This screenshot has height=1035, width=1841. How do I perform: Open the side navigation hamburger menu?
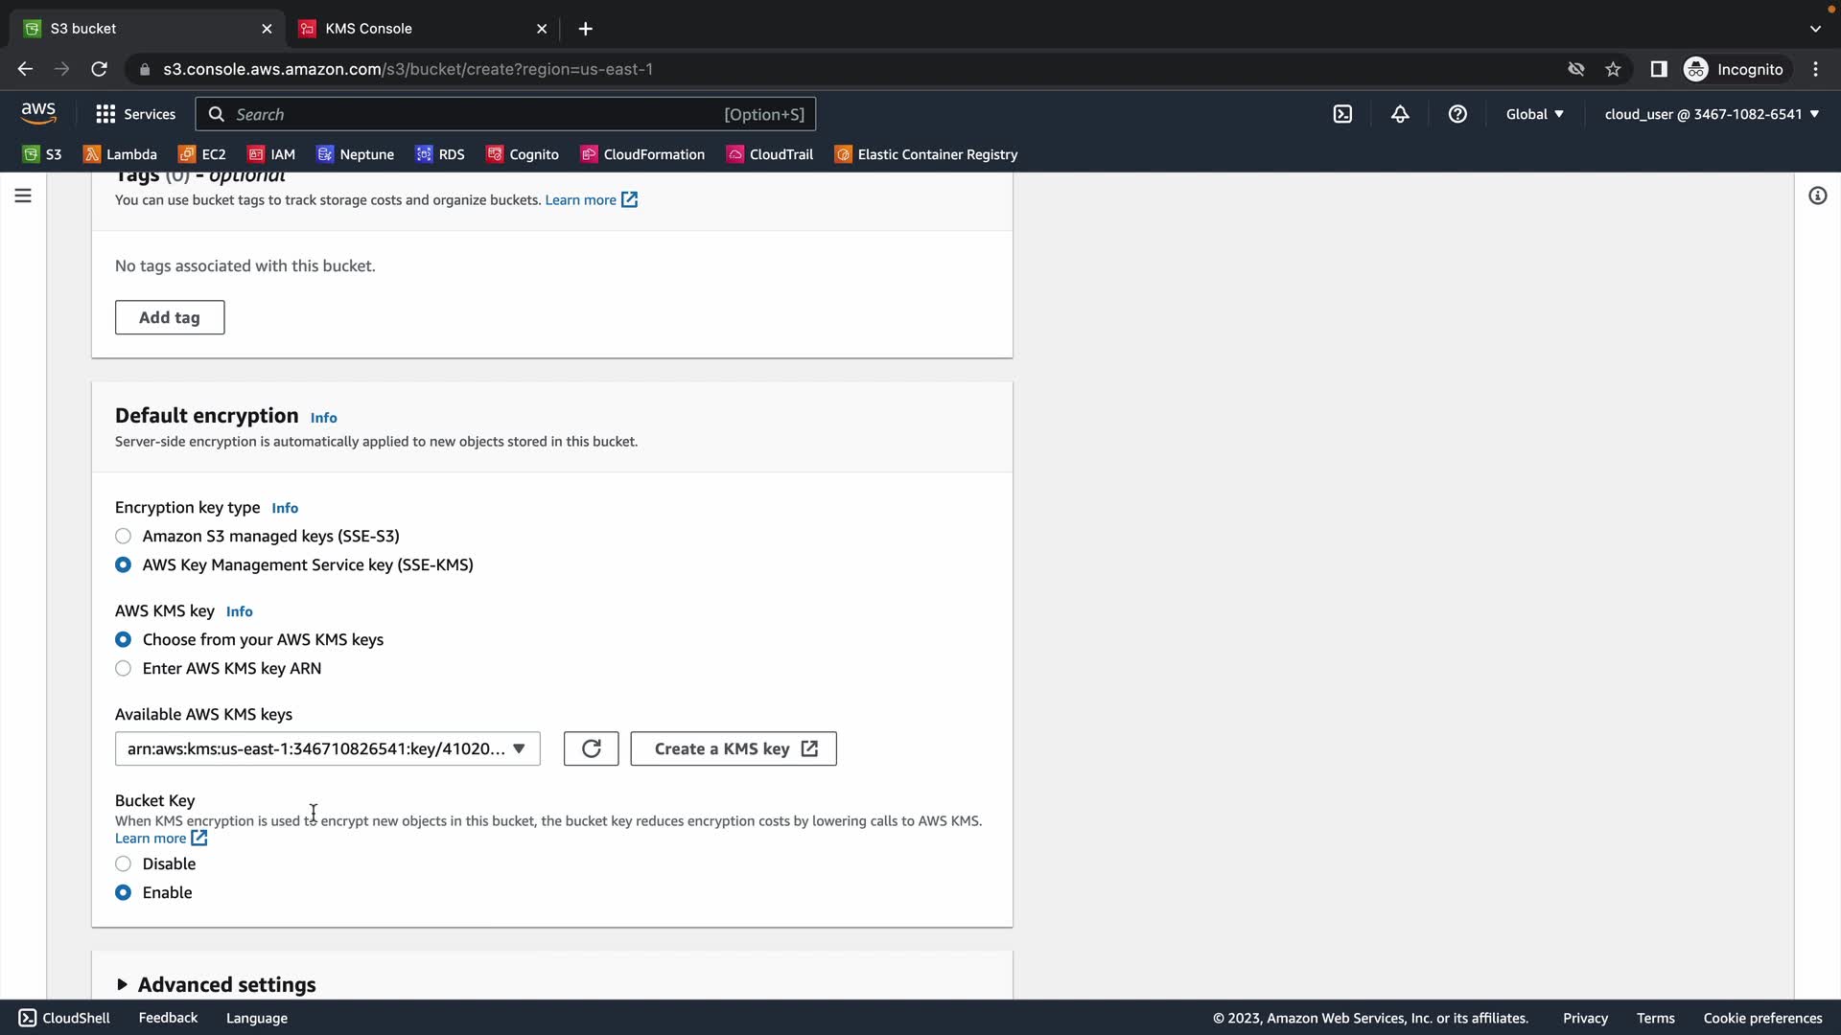[x=23, y=195]
